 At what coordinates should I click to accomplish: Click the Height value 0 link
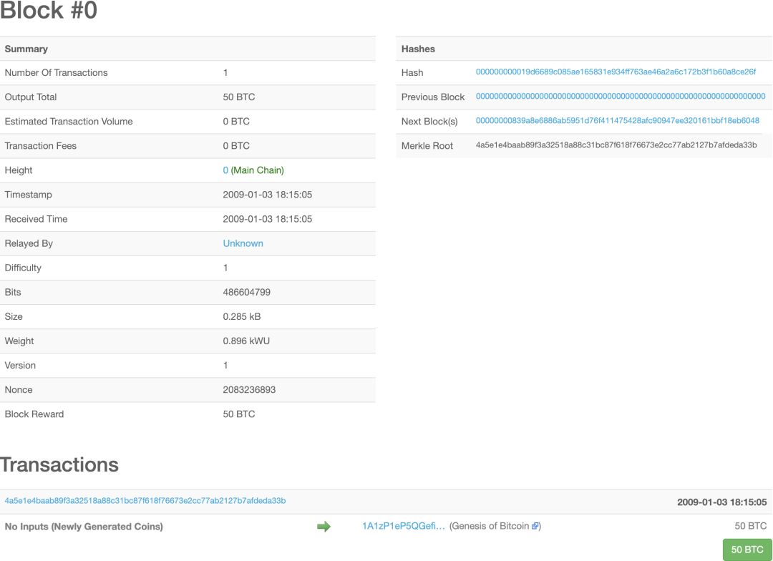click(x=225, y=170)
